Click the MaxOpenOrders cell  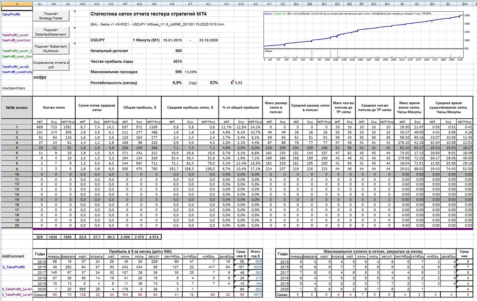pos(14,88)
